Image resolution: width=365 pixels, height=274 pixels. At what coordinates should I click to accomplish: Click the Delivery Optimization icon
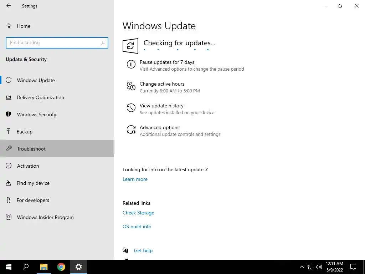click(9, 97)
